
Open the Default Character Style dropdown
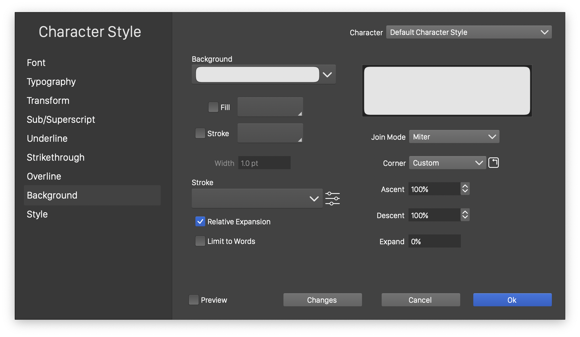[x=469, y=32]
